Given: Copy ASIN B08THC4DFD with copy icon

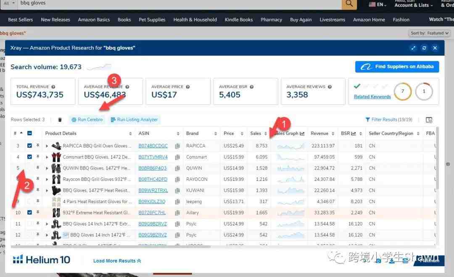Looking at the screenshot, I should (x=177, y=179).
